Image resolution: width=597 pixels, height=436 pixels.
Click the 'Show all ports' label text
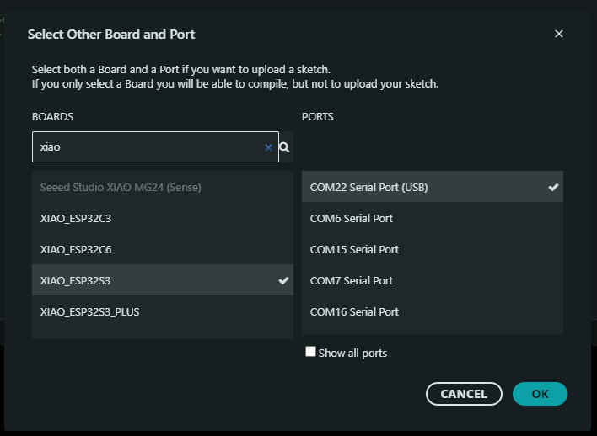click(352, 354)
